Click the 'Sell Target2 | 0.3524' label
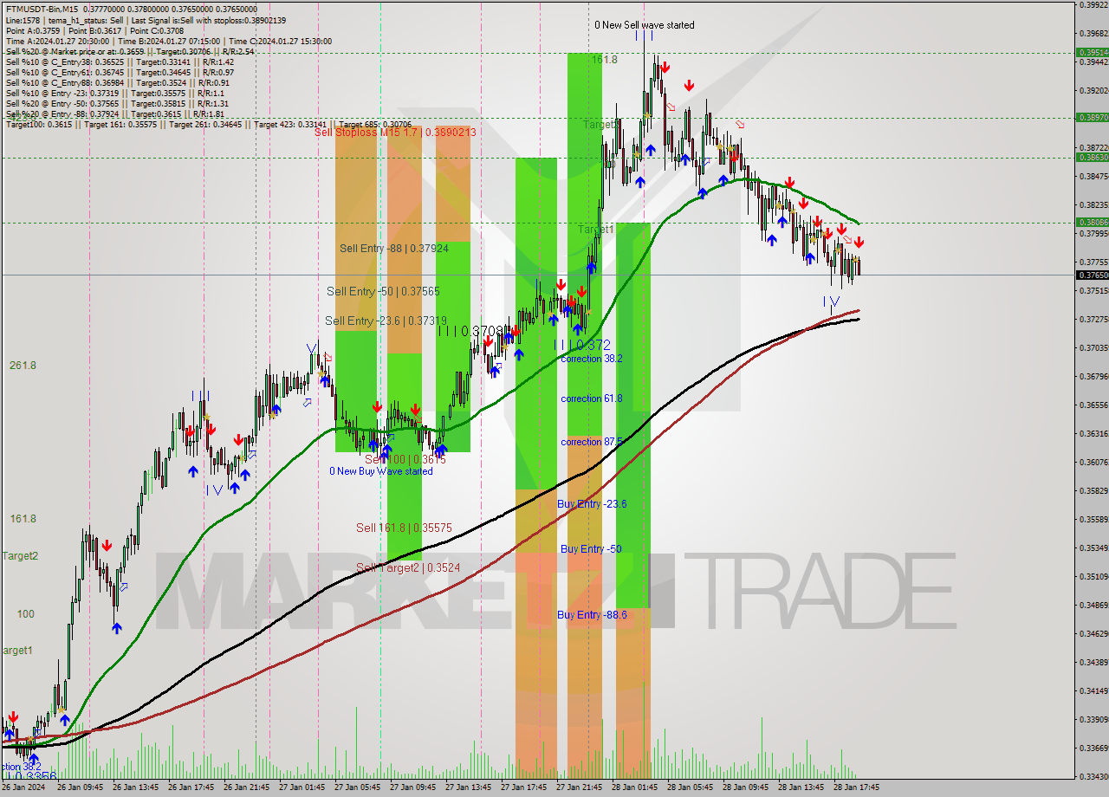This screenshot has width=1109, height=797. 408,567
